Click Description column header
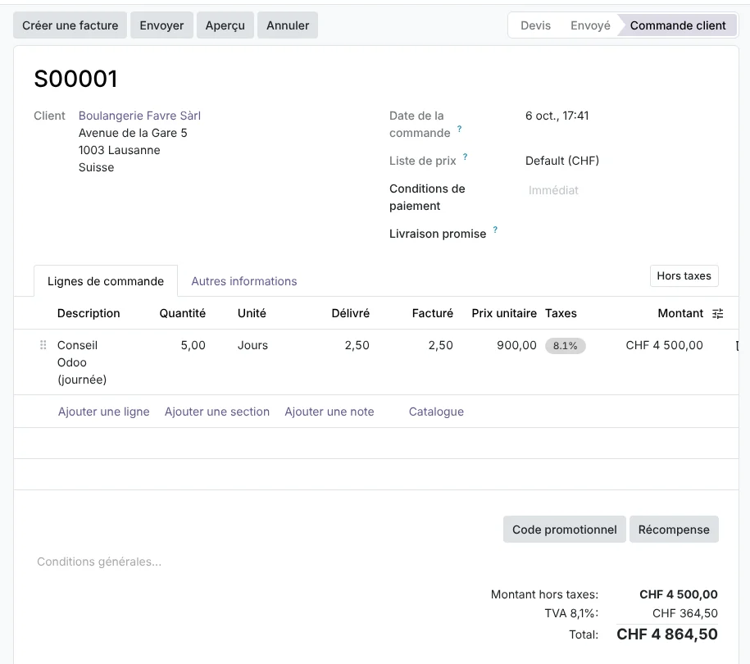The width and height of the screenshot is (750, 664). click(x=89, y=313)
